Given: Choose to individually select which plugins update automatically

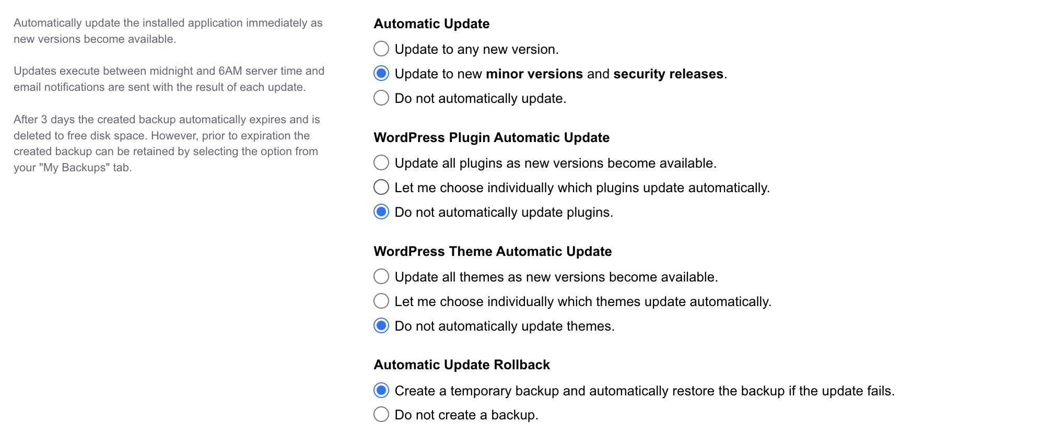Looking at the screenshot, I should 381,187.
